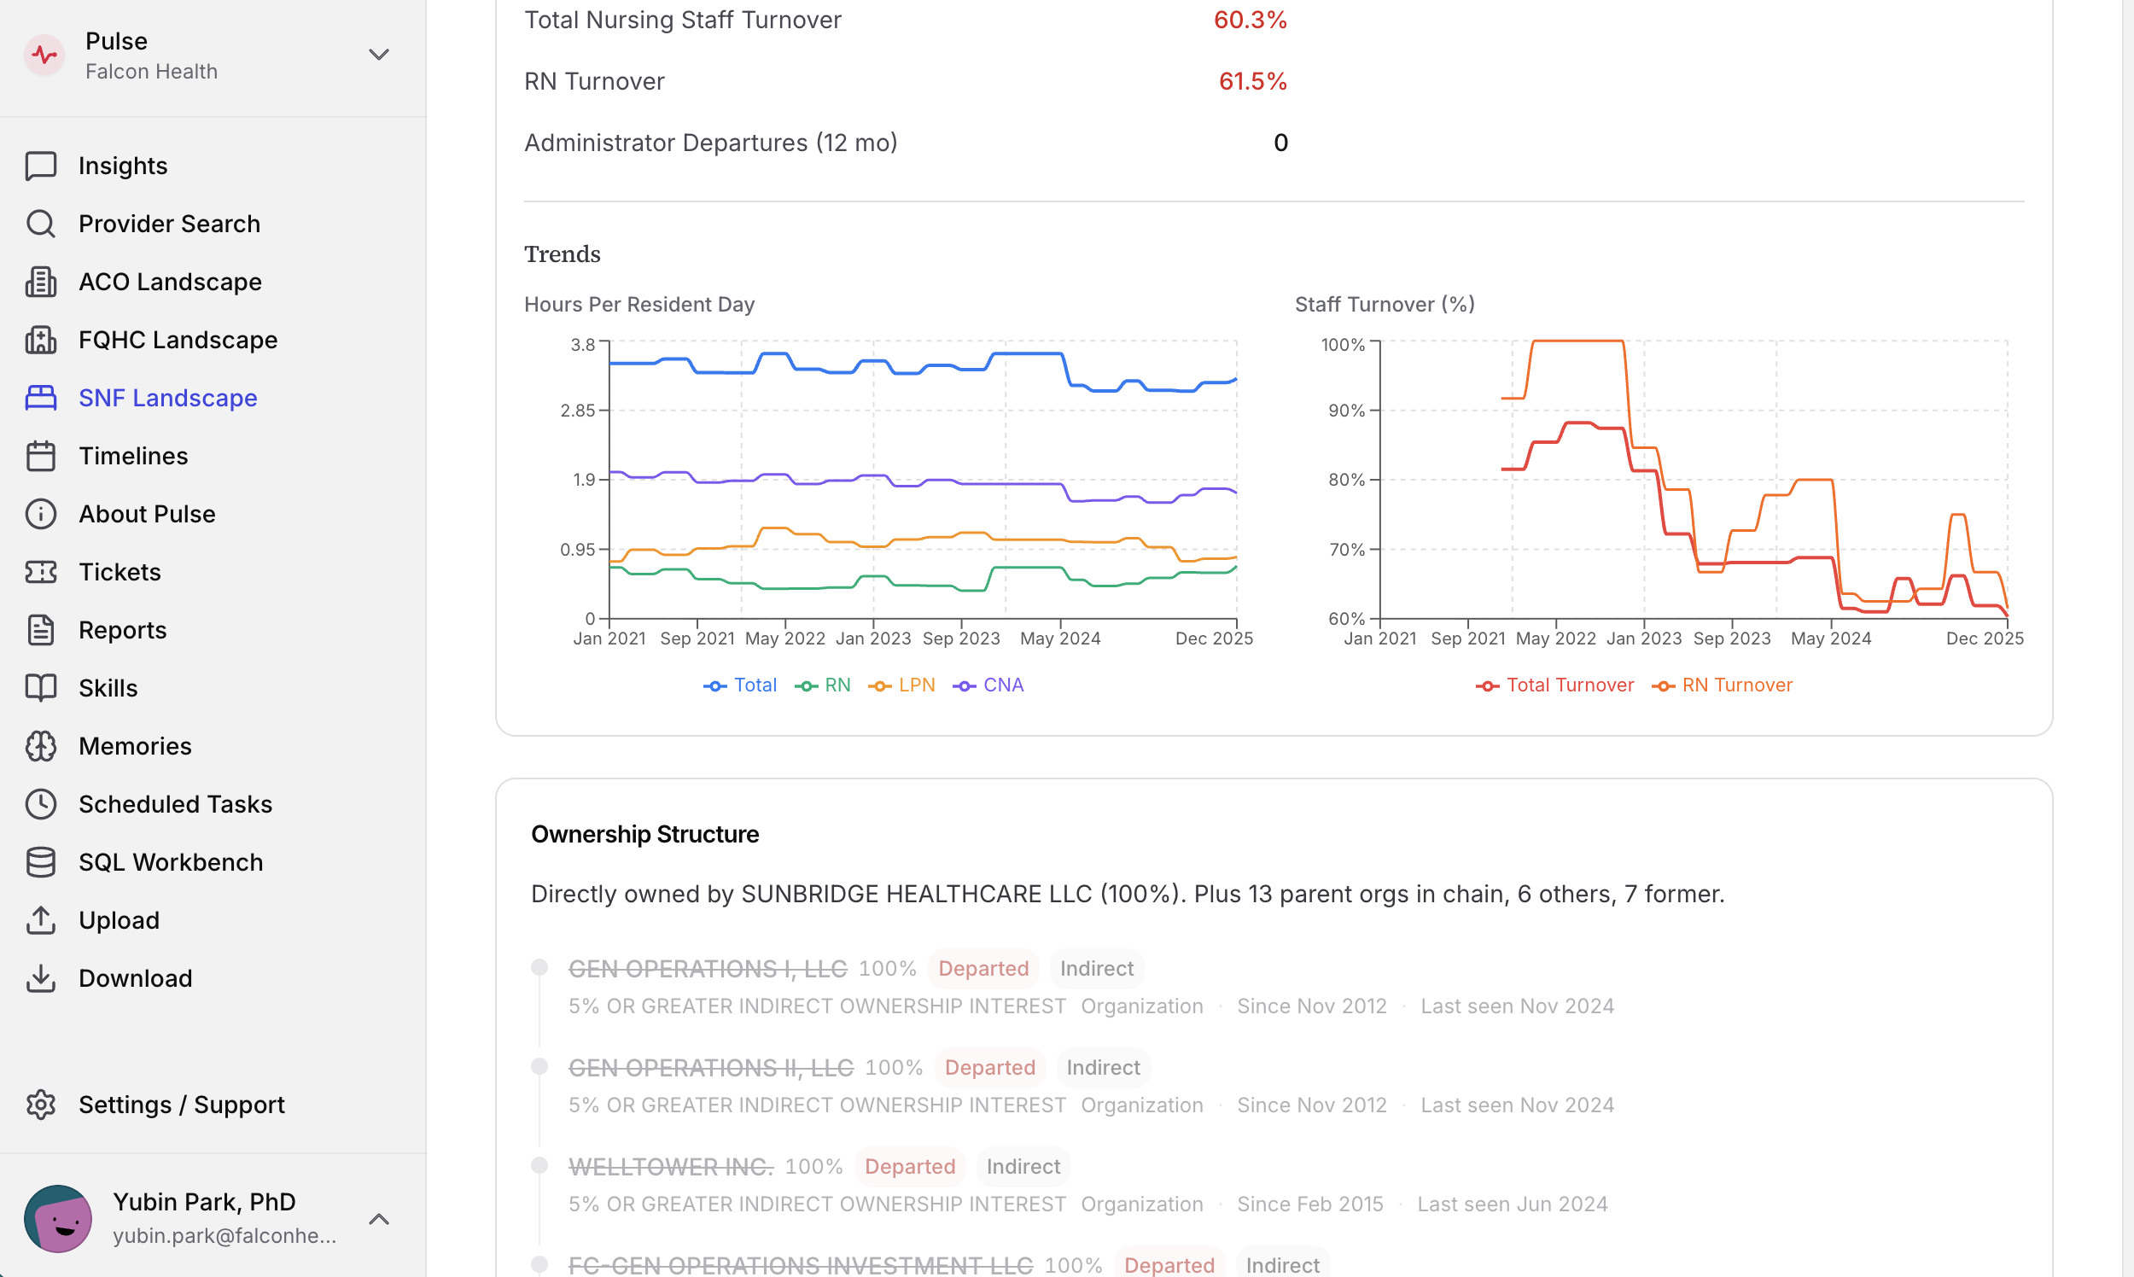Click the Insights chat bubble icon

[40, 166]
